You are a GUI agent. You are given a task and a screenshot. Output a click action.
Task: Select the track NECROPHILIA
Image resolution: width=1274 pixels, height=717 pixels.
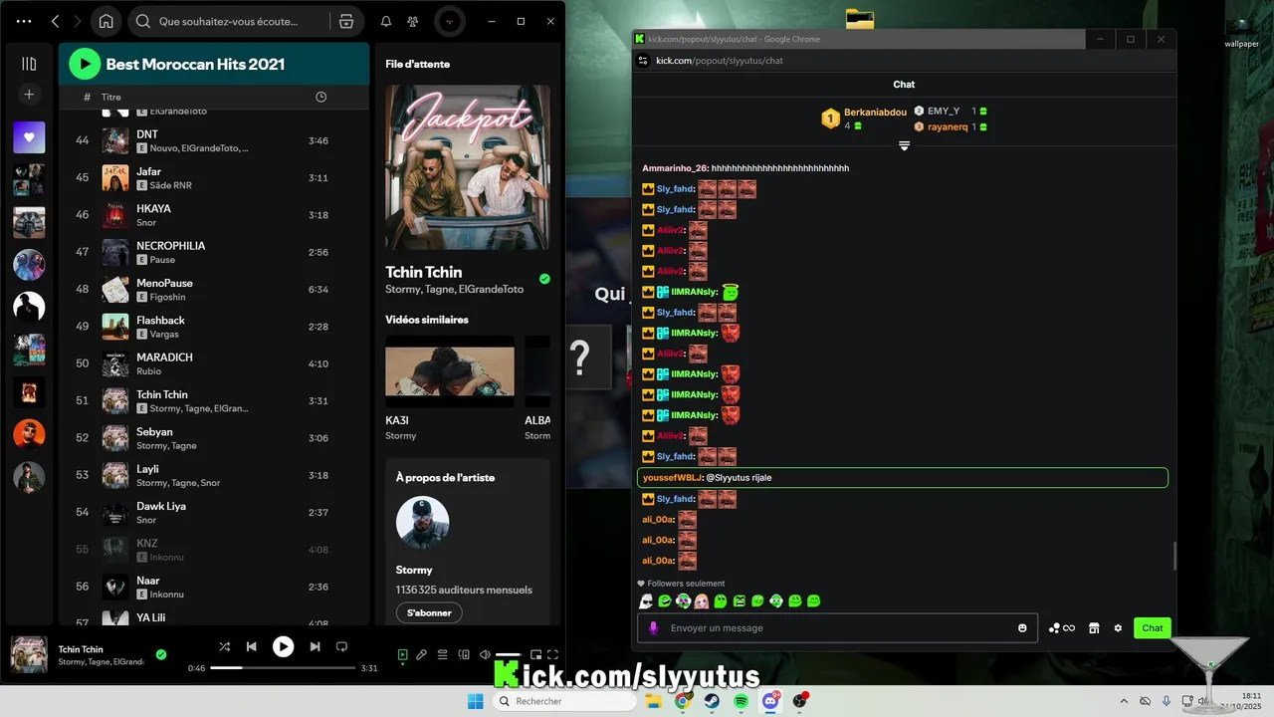[x=214, y=252]
